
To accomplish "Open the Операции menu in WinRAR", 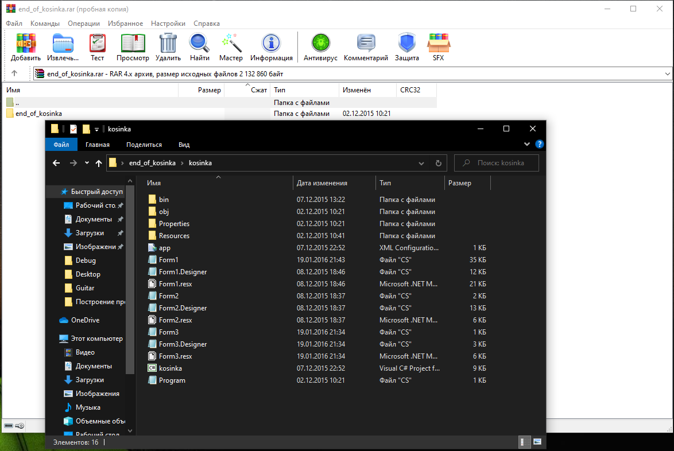I will point(83,24).
